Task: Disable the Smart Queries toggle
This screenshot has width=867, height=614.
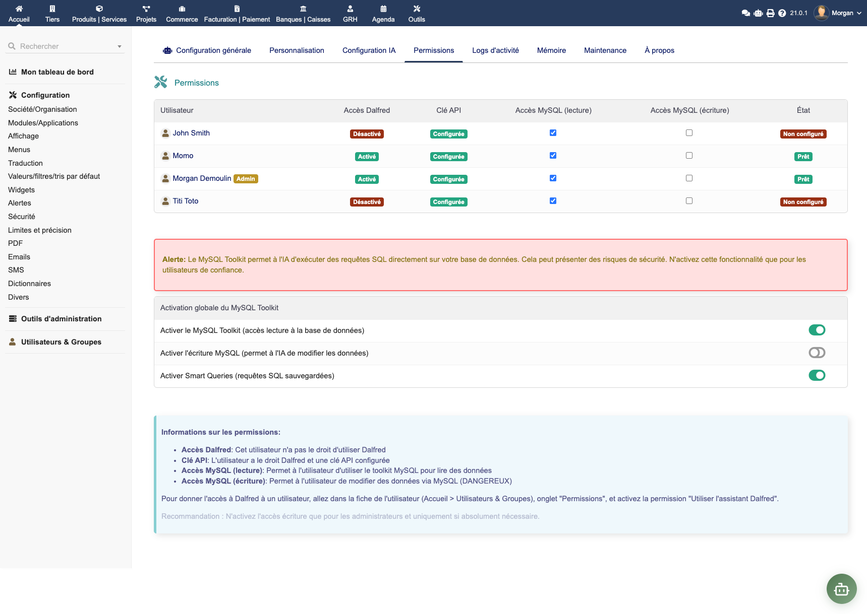Action: [817, 375]
